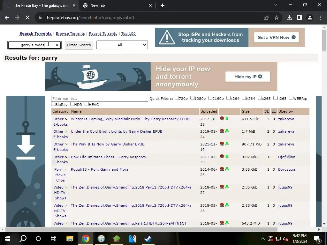
Task: Open Search Torrents link
Action: (35, 33)
